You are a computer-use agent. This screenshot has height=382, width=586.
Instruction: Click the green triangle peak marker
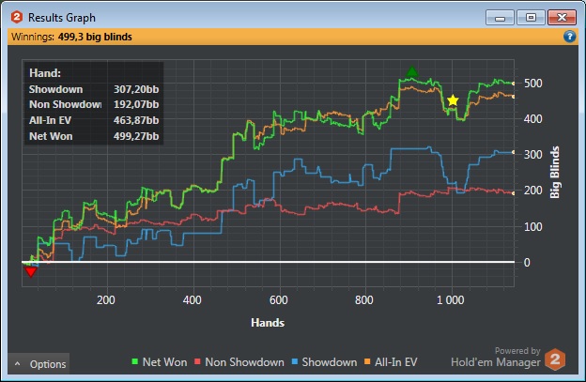tap(412, 72)
